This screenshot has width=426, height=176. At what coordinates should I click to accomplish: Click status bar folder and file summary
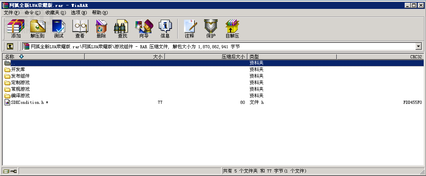tap(265, 171)
